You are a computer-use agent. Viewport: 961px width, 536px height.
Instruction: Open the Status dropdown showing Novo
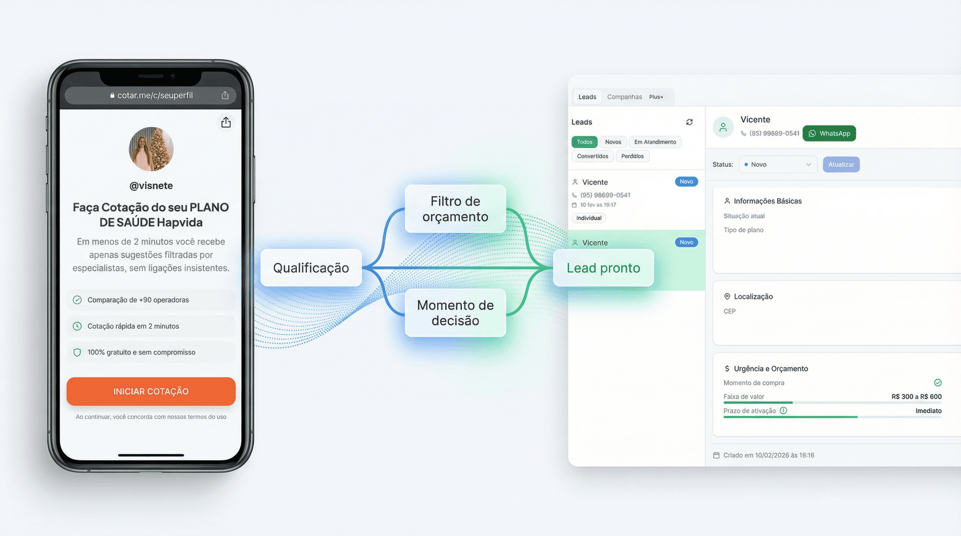click(777, 164)
